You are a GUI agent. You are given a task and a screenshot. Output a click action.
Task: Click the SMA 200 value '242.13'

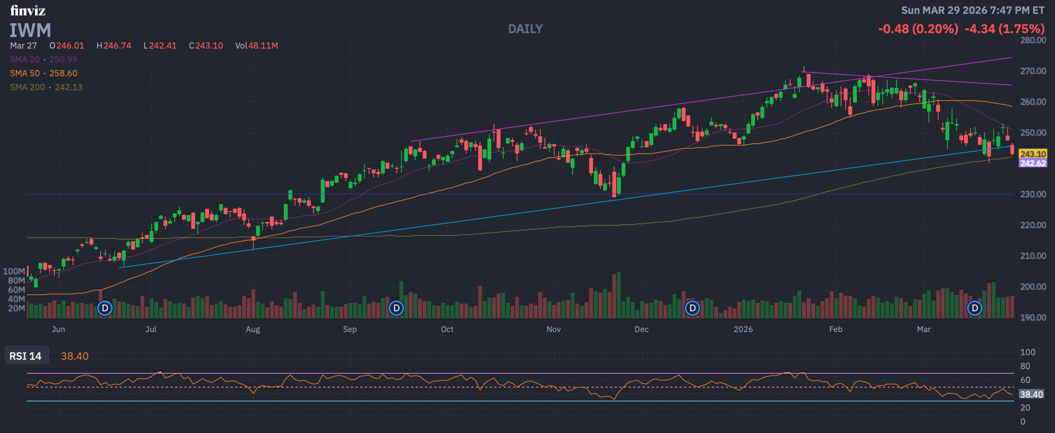pos(69,87)
